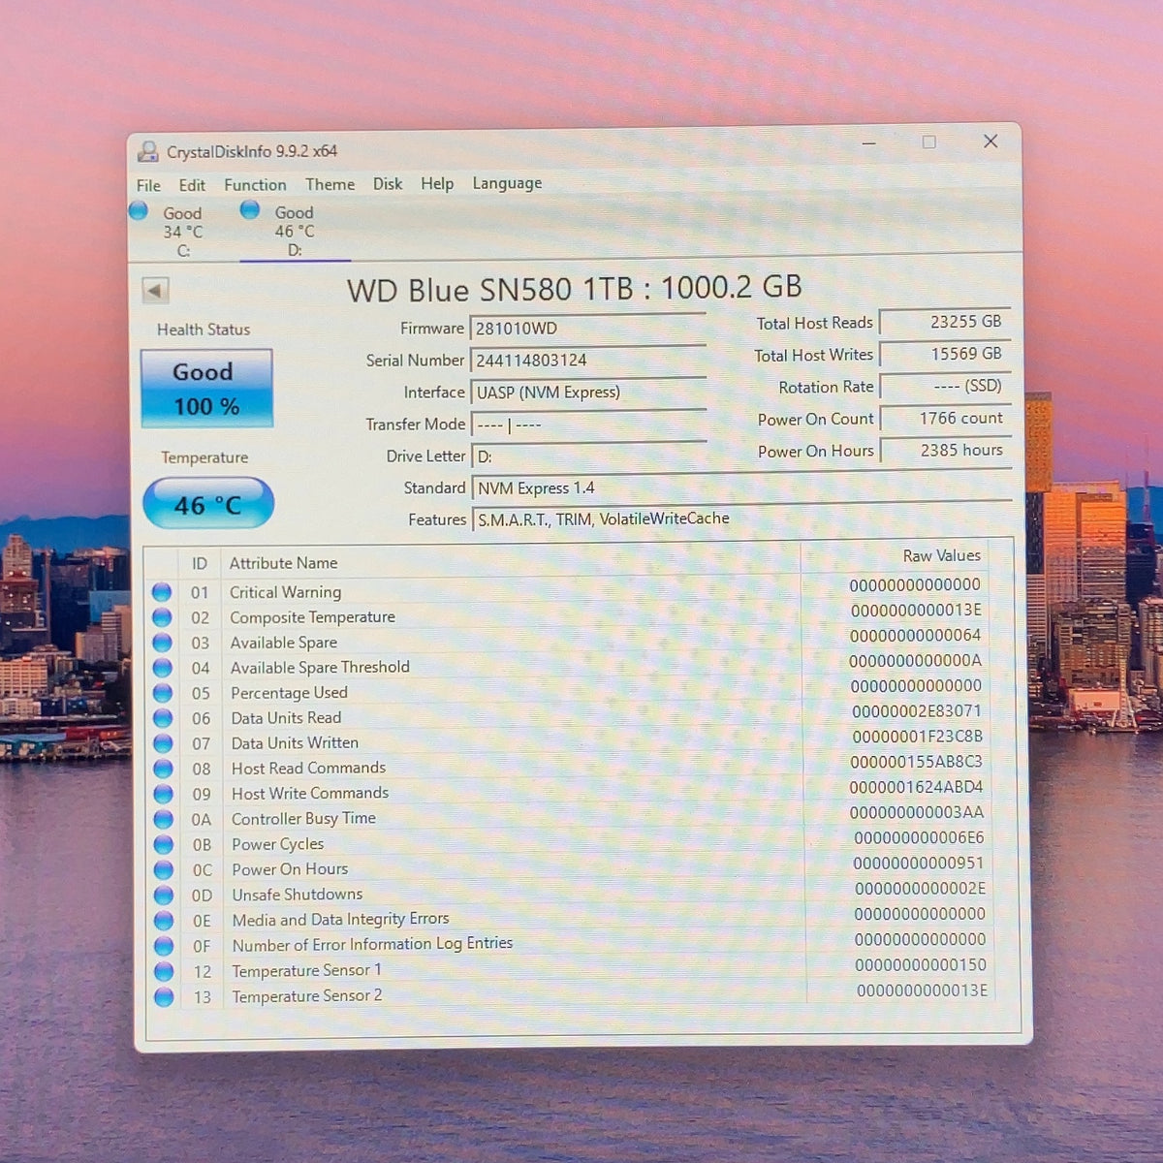The height and width of the screenshot is (1163, 1163).
Task: Click the status icon for Temperature Sensor 2
Action: point(164,996)
